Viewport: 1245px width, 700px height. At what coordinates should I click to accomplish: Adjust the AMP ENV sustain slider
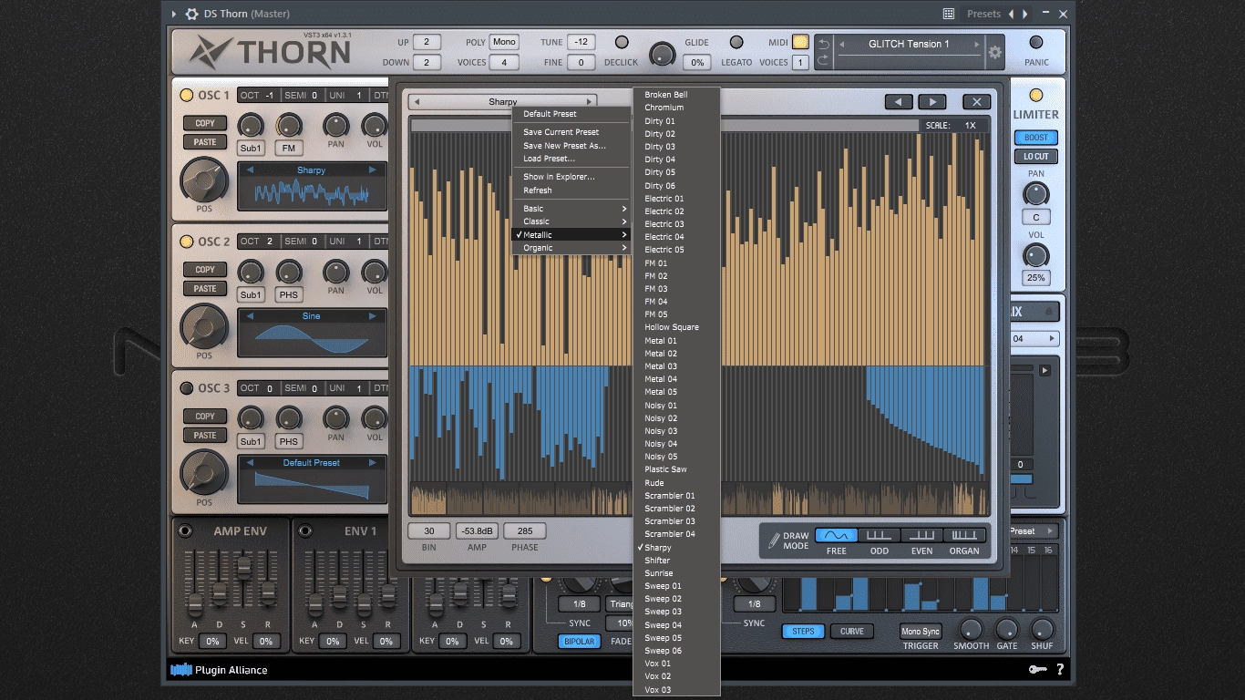(243, 567)
